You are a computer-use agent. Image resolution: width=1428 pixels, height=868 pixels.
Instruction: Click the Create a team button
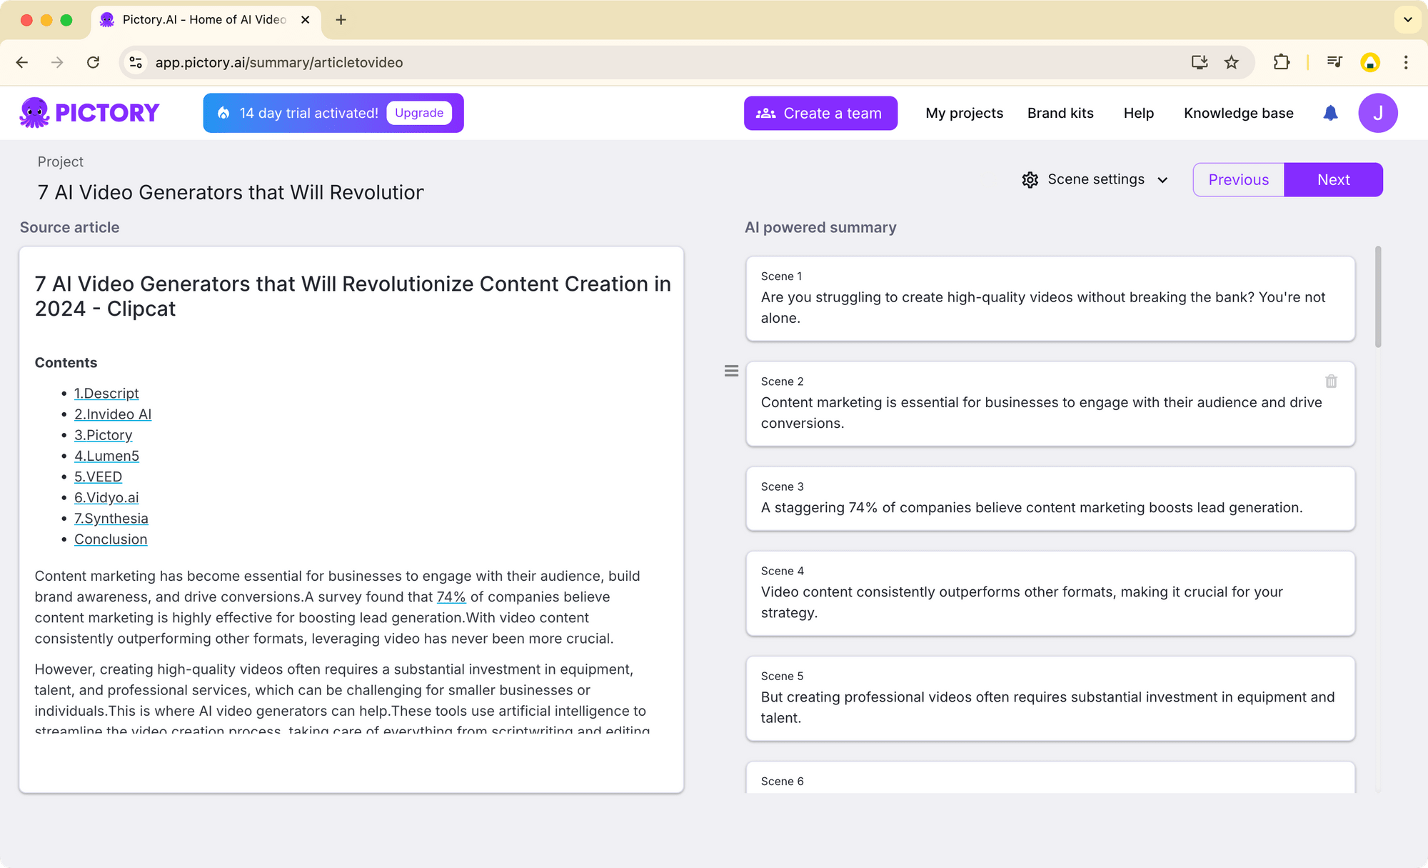pos(820,113)
